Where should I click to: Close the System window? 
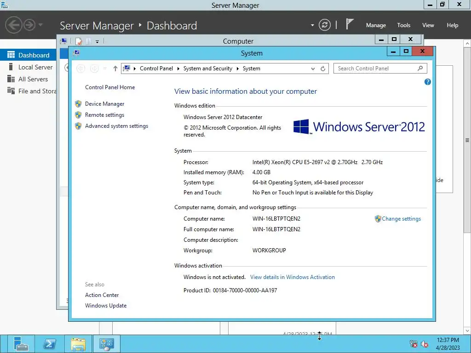click(x=422, y=51)
